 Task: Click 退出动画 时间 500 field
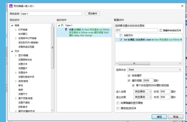(x=165, y=97)
